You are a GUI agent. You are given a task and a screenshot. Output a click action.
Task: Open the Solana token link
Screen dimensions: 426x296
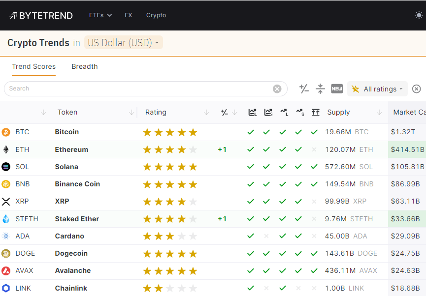(x=66, y=167)
